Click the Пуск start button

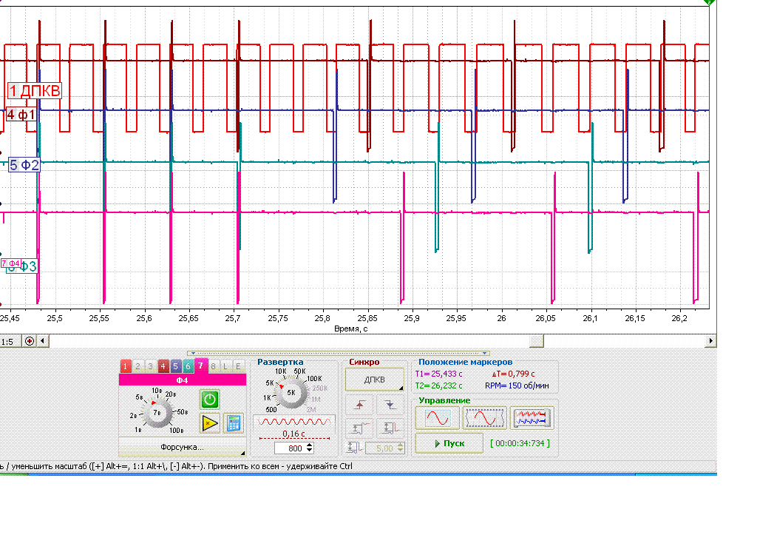(449, 443)
